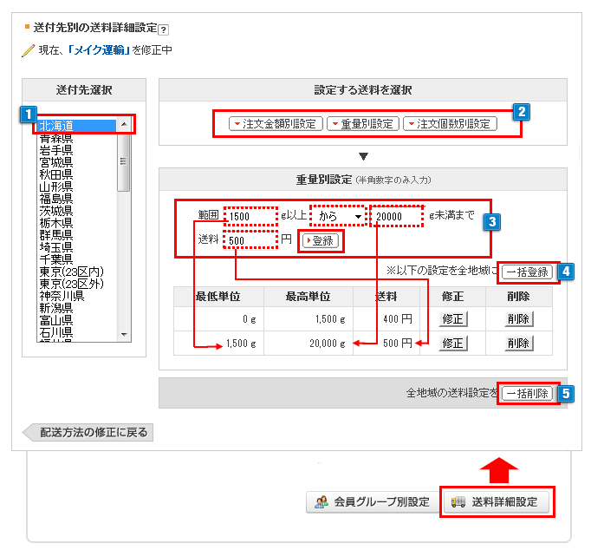Click the people icon on 会員グループ別設定 button
591x550 pixels.
tap(321, 502)
